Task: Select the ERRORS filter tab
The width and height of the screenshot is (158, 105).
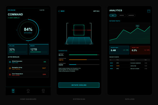Action: 122,15
